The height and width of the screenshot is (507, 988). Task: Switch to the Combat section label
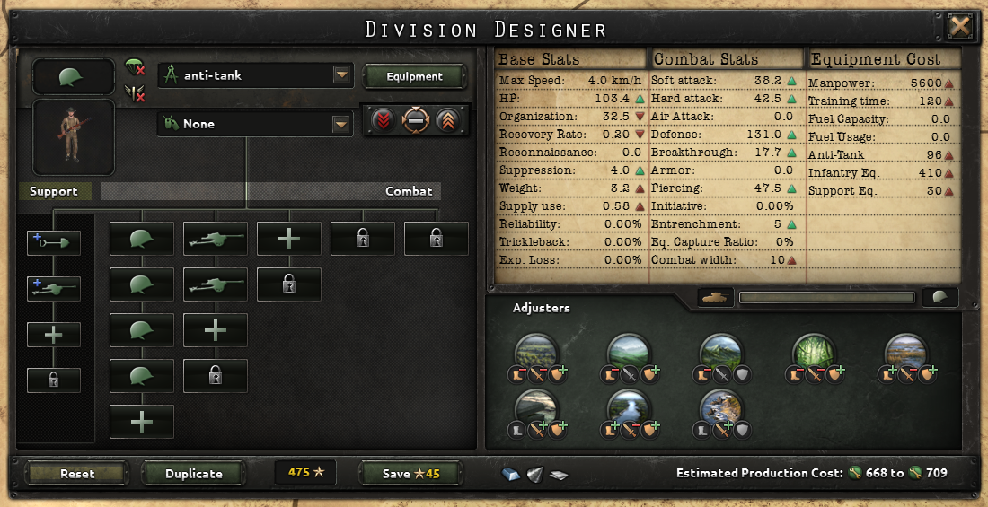pos(409,191)
